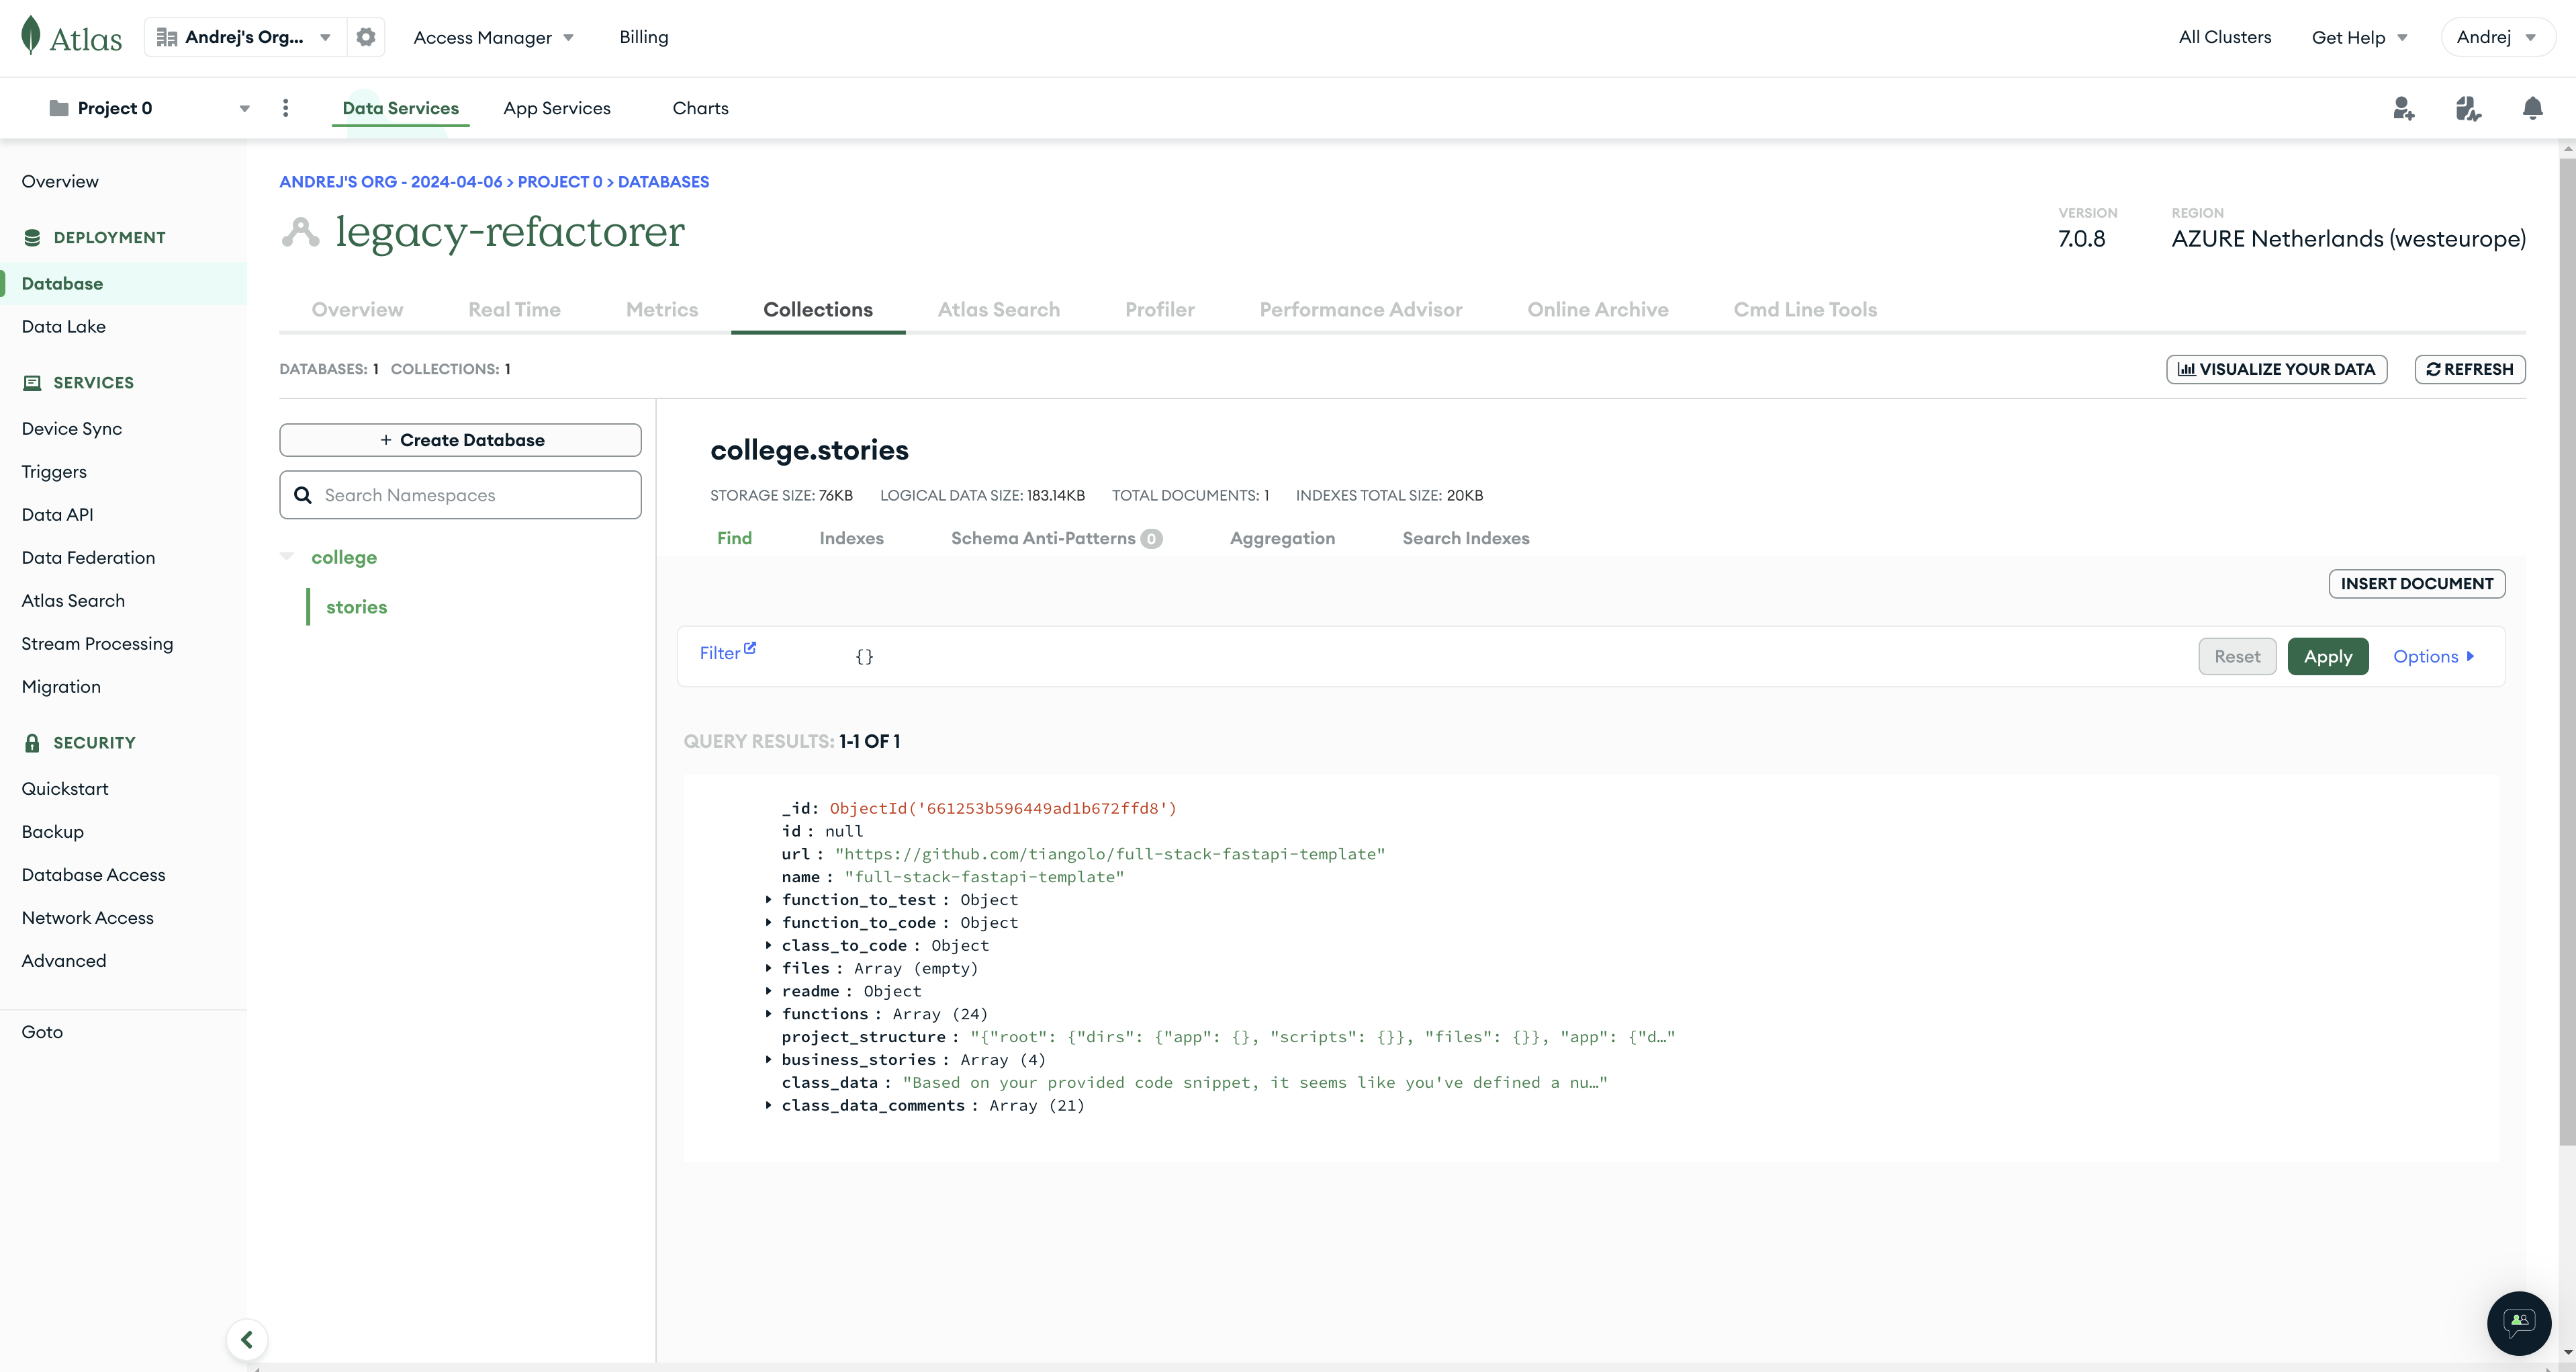2576x1372 pixels.
Task: Expand the business_stories array field
Action: (x=768, y=1059)
